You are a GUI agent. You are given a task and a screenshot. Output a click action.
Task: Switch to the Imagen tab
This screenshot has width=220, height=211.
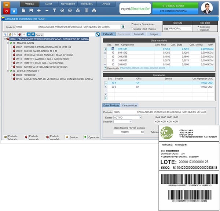[154, 34]
